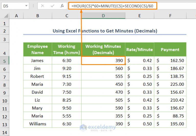Select the payment cell '162.50'
The image size is (196, 136).
pos(170,60)
